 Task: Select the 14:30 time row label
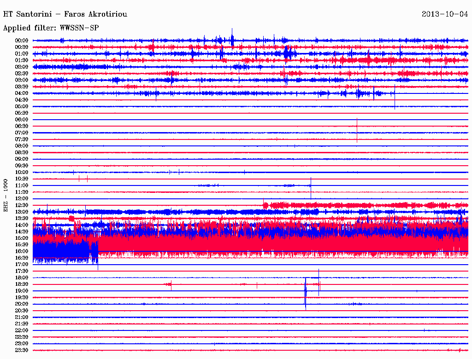pos(22,232)
